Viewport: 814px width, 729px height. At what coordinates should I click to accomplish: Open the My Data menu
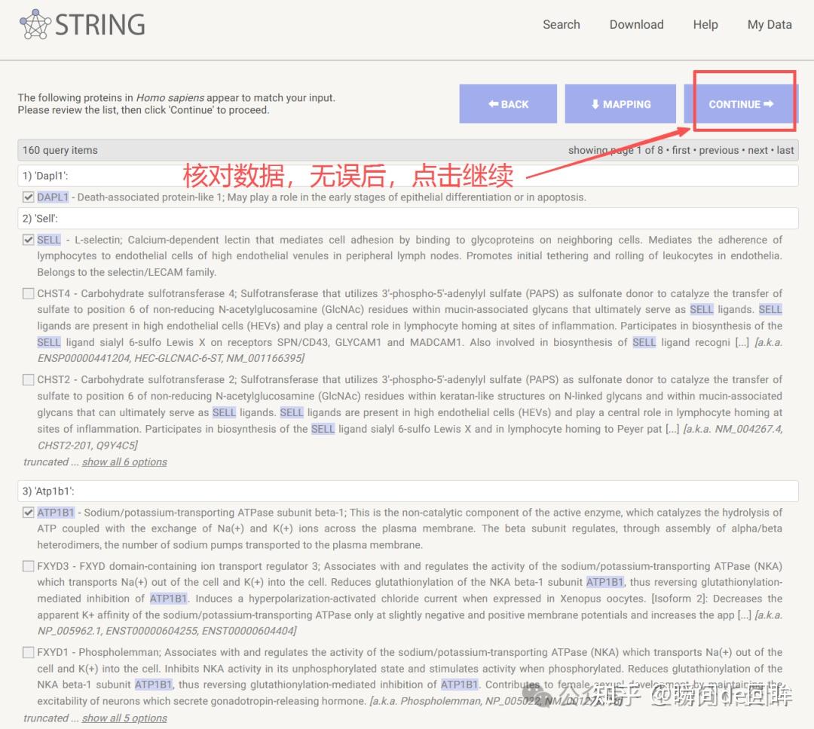tap(770, 24)
